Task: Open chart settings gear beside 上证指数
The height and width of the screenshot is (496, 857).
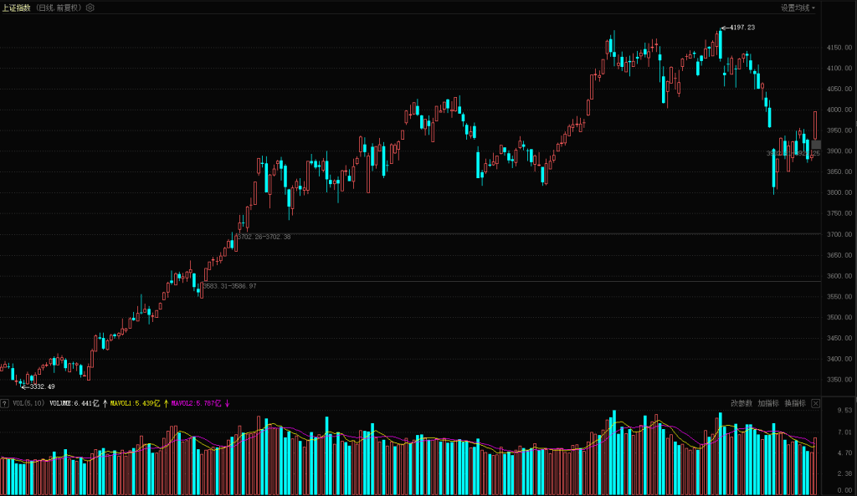Action: coord(90,8)
